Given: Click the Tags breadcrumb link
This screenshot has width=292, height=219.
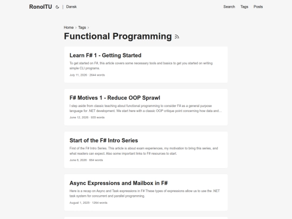Looking at the screenshot, I should [x=82, y=28].
